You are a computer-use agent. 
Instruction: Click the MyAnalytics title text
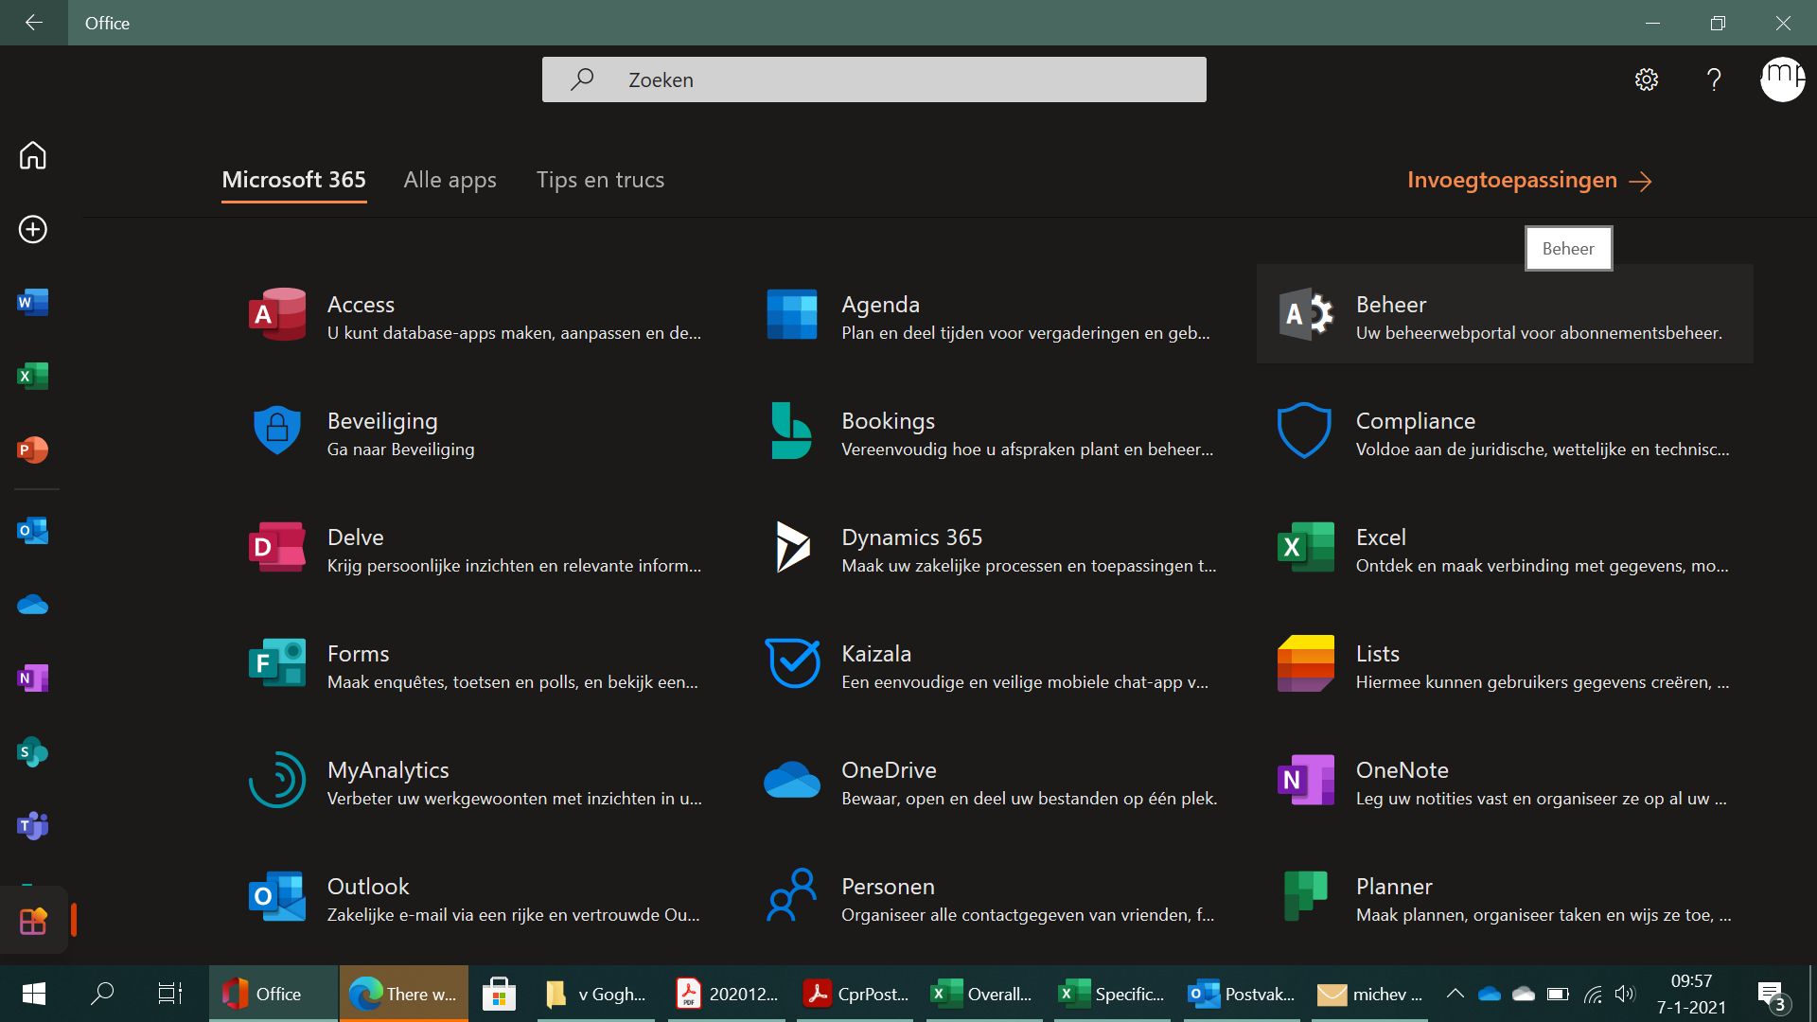coord(388,770)
